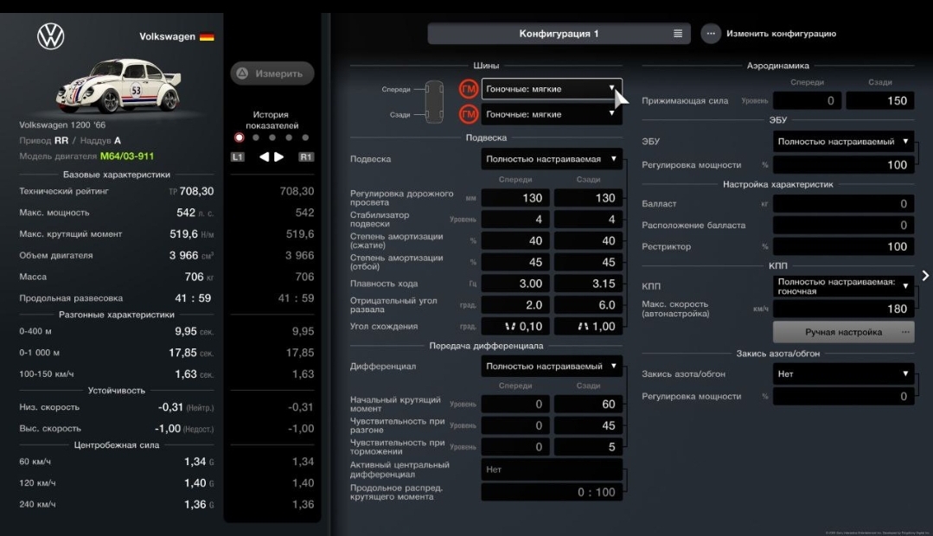
Task: Select rear natural frequency 3.15
Action: point(589,284)
